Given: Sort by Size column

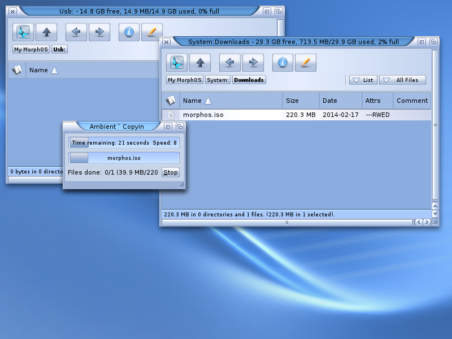Looking at the screenshot, I should 301,101.
